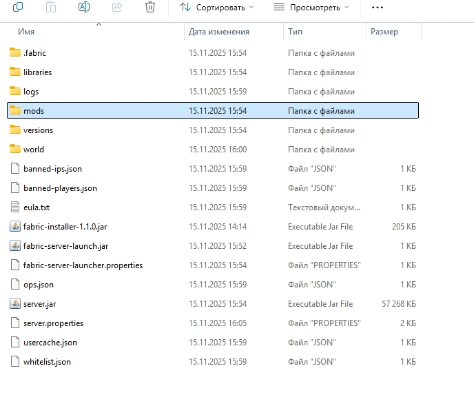This screenshot has width=474, height=395.
Task: Expand the Просмотреть view dropdown
Action: pos(311,7)
